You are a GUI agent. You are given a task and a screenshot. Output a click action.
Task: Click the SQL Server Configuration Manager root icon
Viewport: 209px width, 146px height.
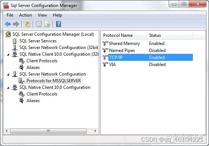pyautogui.click(x=8, y=34)
